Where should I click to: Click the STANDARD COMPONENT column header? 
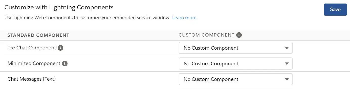(38, 35)
